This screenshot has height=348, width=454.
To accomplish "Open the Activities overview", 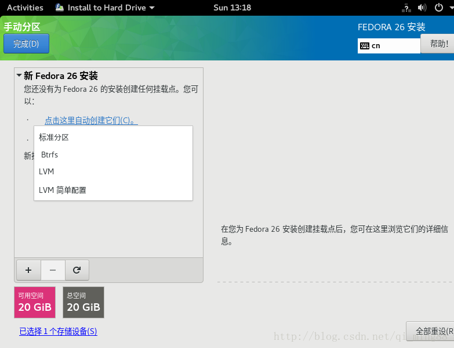I will click(x=25, y=8).
